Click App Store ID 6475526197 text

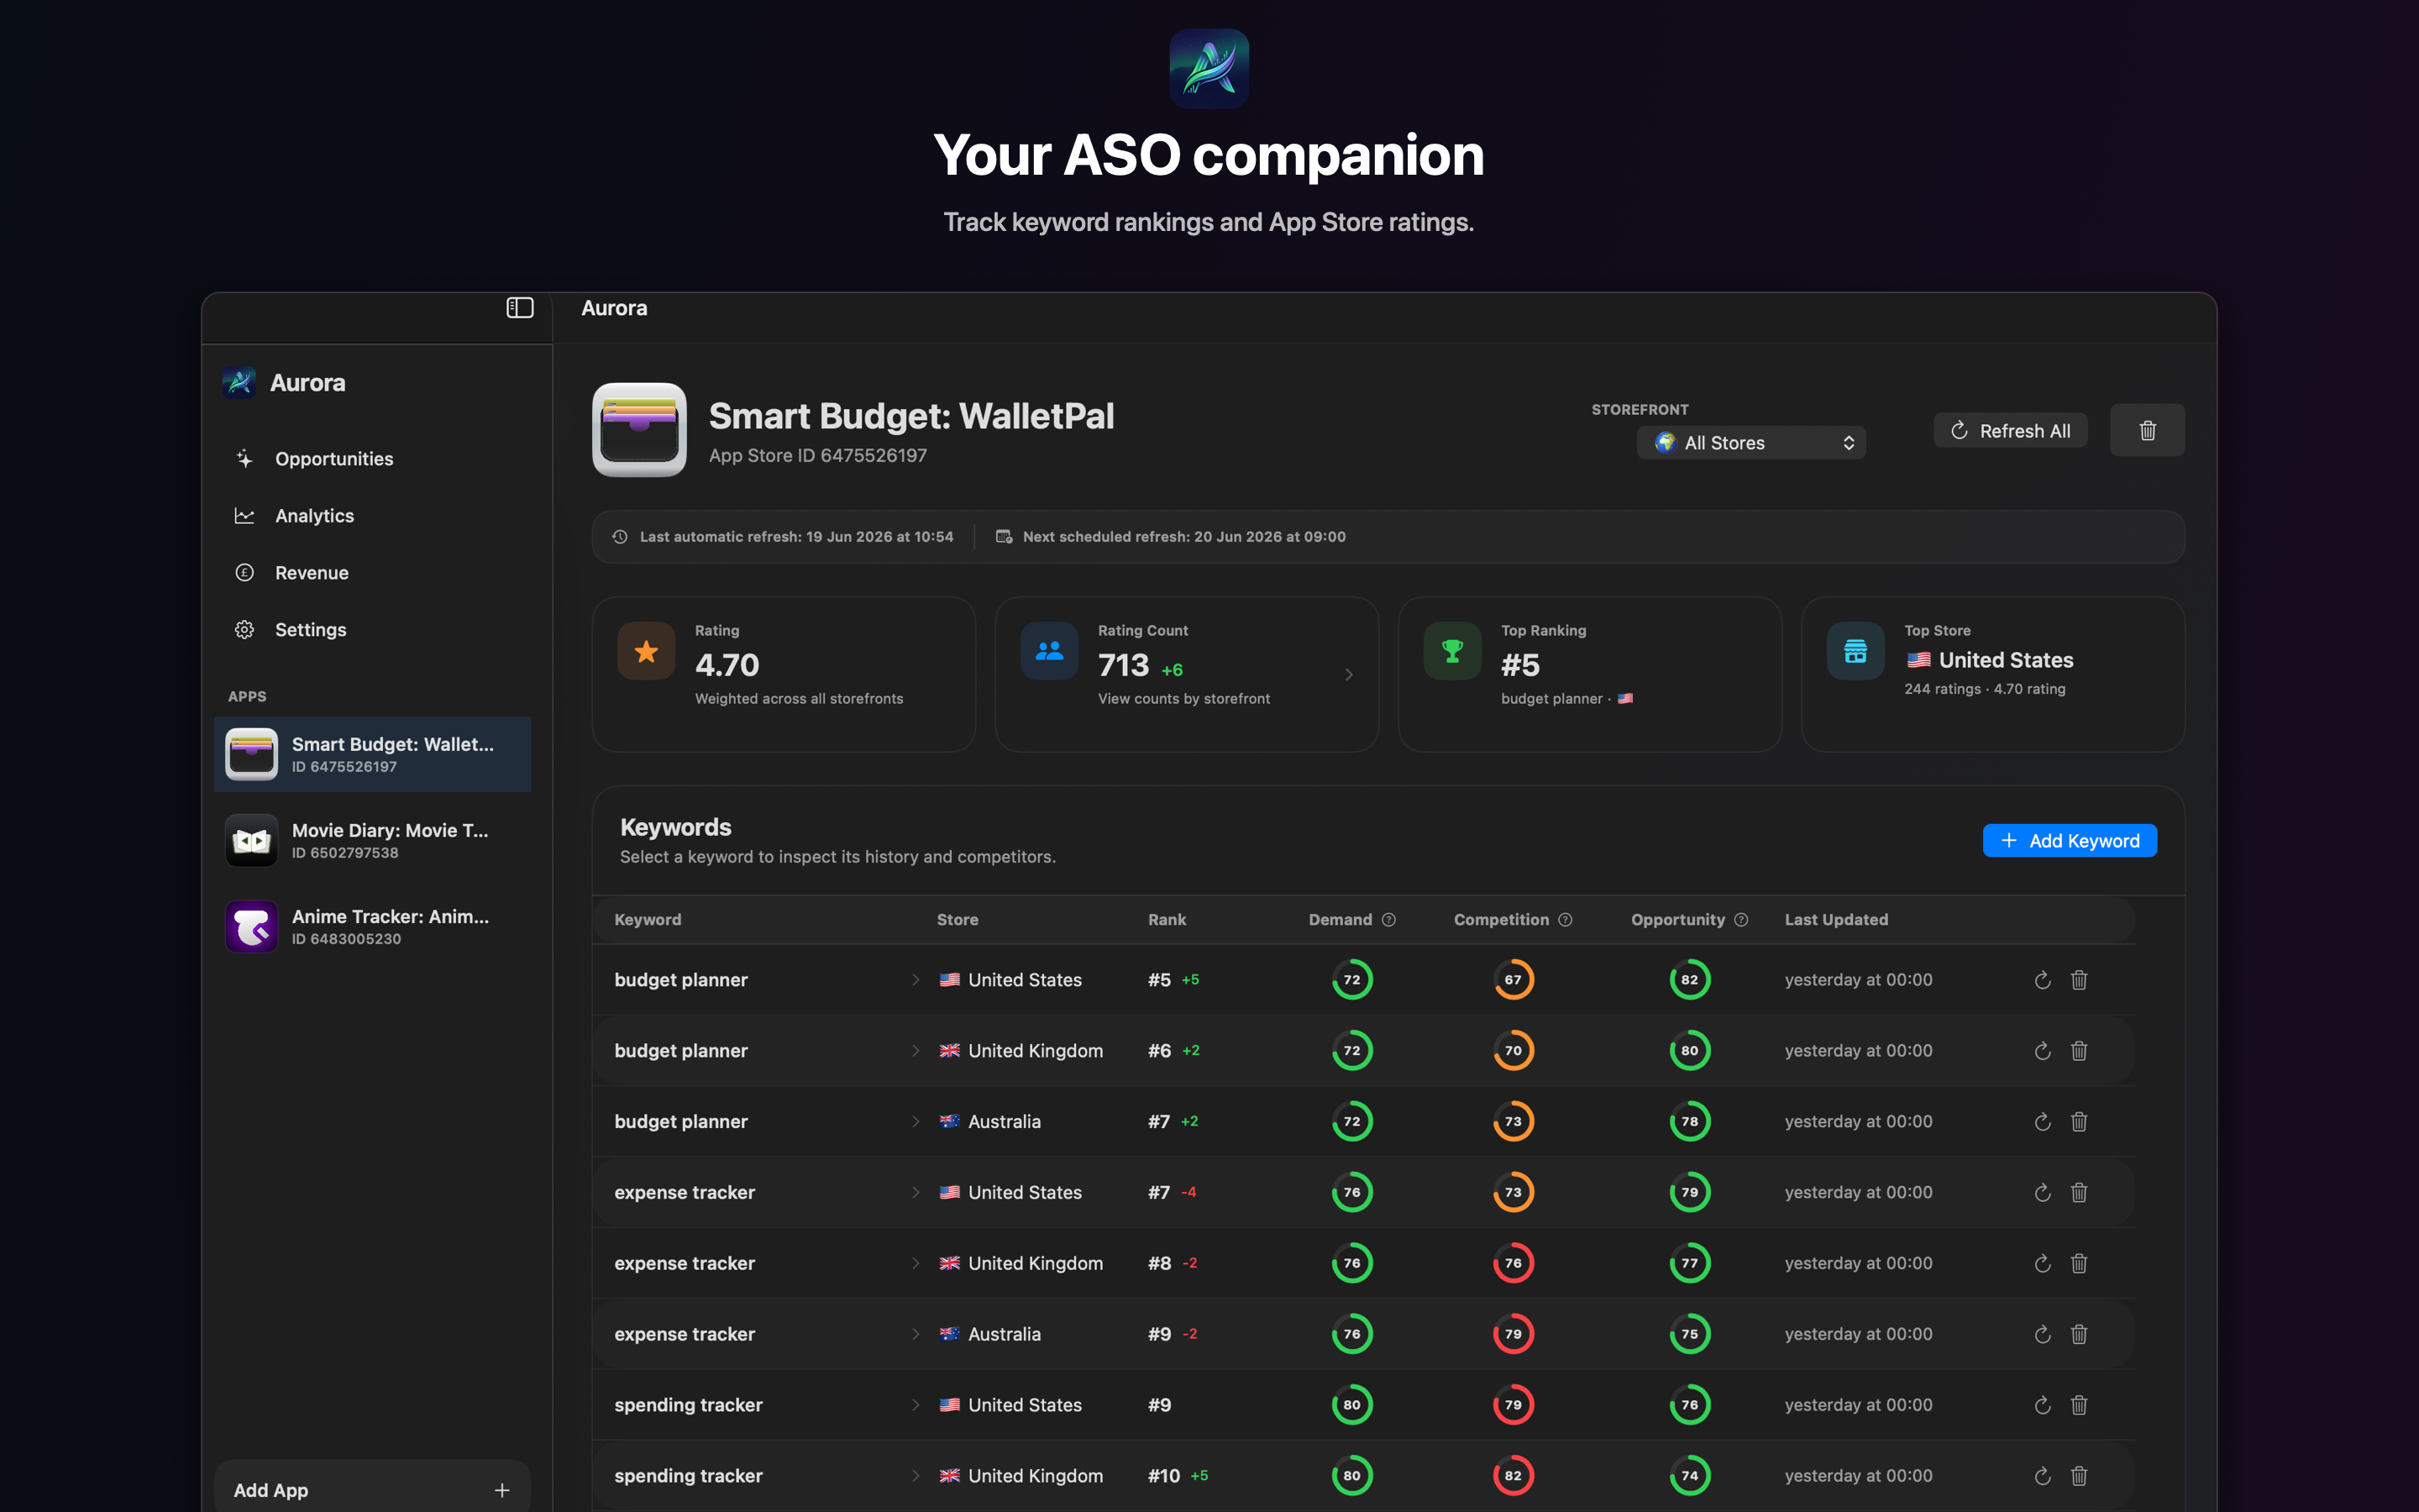(x=817, y=456)
